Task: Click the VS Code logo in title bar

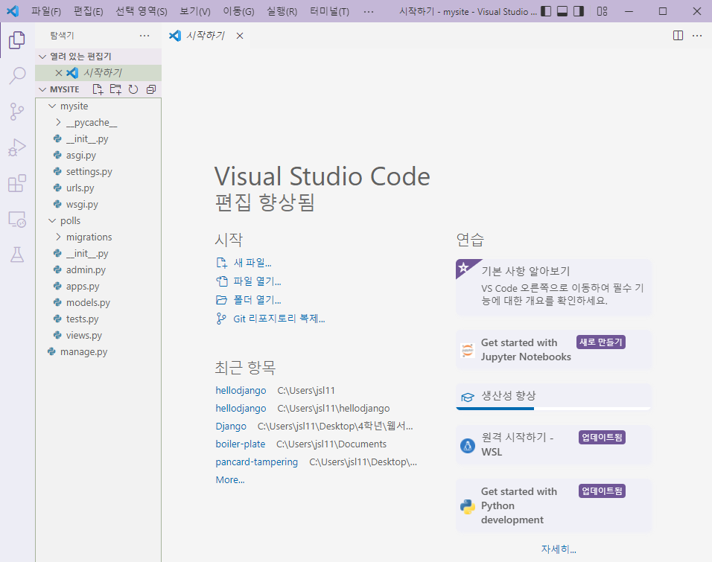Action: (x=12, y=11)
